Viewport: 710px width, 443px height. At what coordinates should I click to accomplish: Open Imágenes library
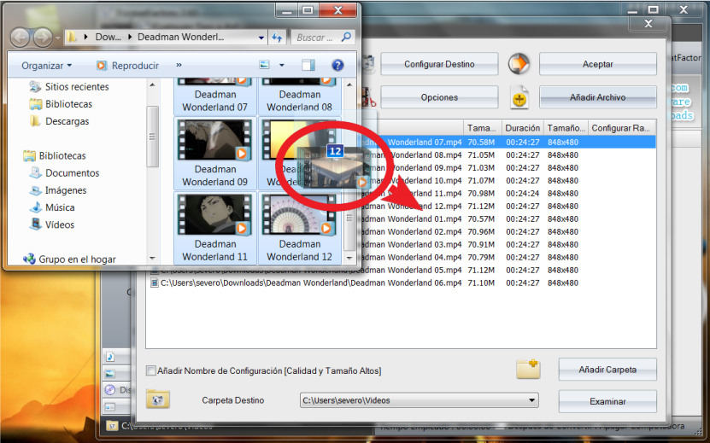click(58, 190)
